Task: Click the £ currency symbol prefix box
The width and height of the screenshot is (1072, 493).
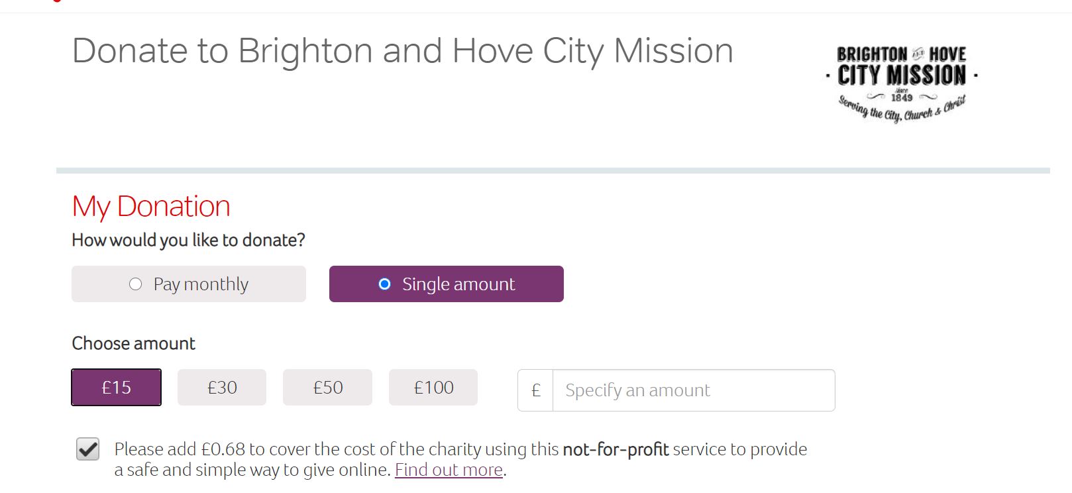Action: (535, 390)
